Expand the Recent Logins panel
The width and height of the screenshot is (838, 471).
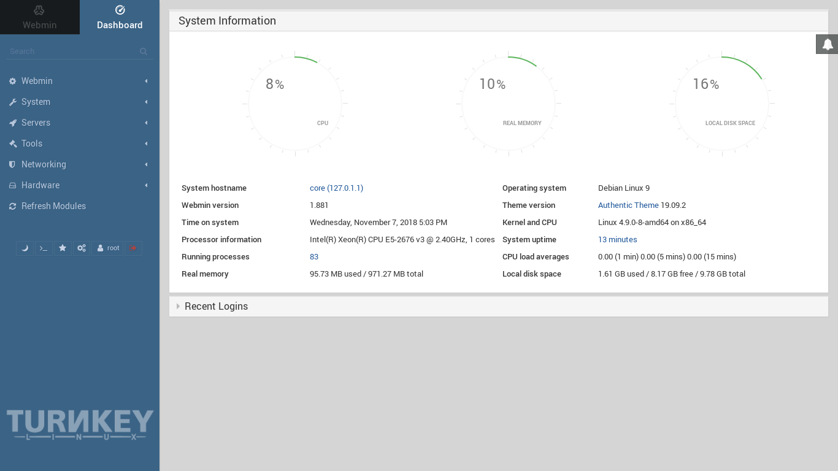[216, 306]
